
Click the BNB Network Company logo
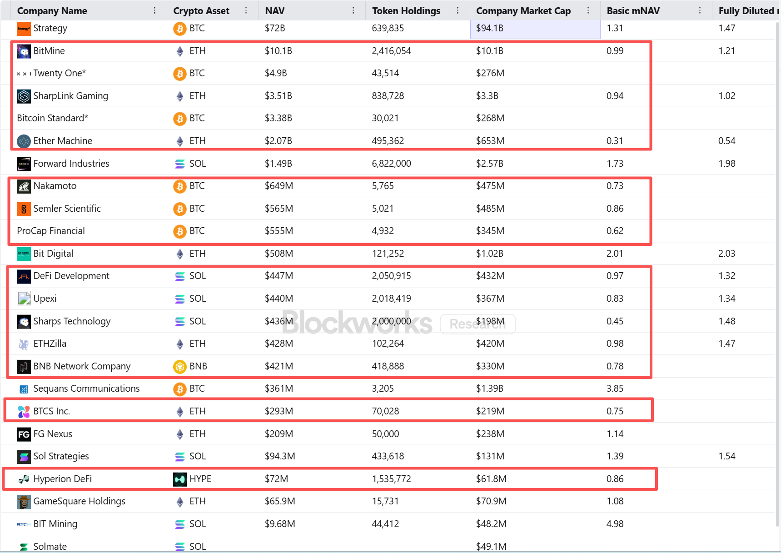pos(24,367)
